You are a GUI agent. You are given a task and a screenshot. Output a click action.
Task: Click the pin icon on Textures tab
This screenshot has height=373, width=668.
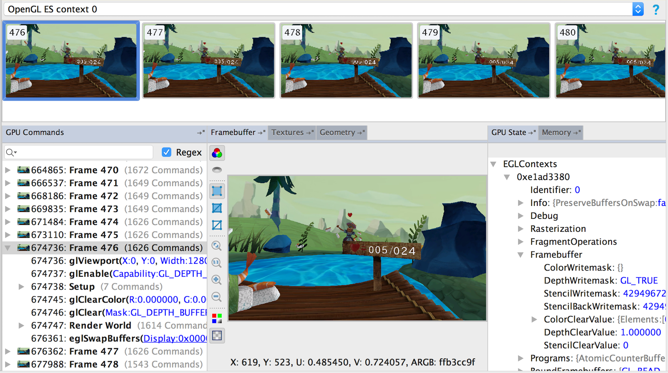(310, 132)
